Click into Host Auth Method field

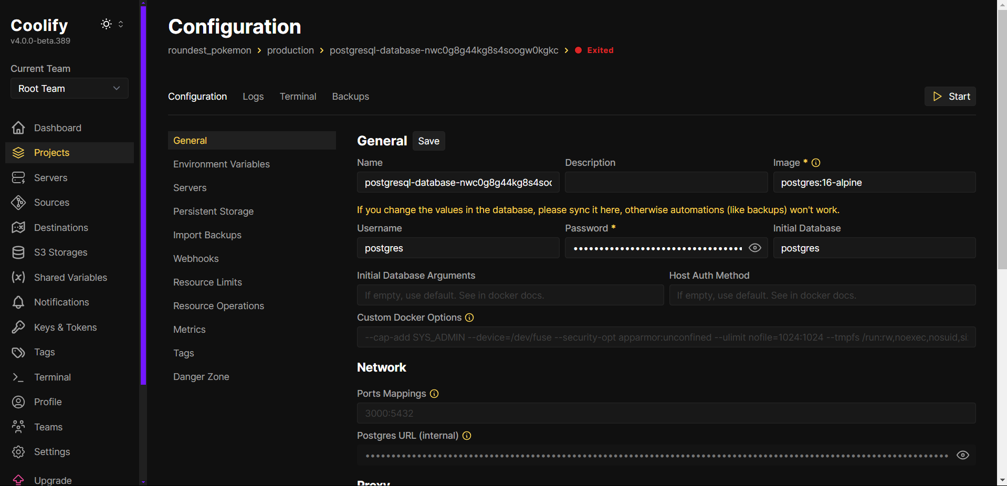coord(822,295)
